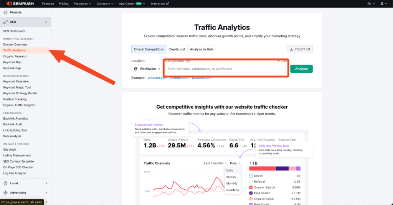393x205 pixels.
Task: Click the Advertising target icon
Action: click(x=5, y=193)
